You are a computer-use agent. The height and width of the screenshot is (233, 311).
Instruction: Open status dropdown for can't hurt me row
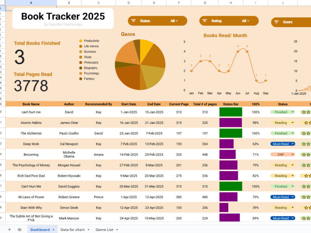[x=292, y=112]
